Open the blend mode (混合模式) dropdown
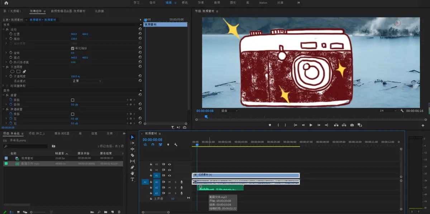This screenshot has height=214, width=430. 86,81
